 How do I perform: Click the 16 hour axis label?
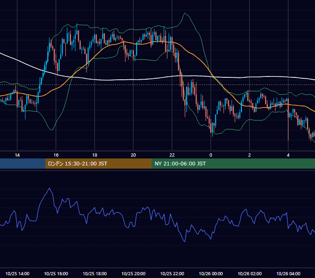click(56, 155)
